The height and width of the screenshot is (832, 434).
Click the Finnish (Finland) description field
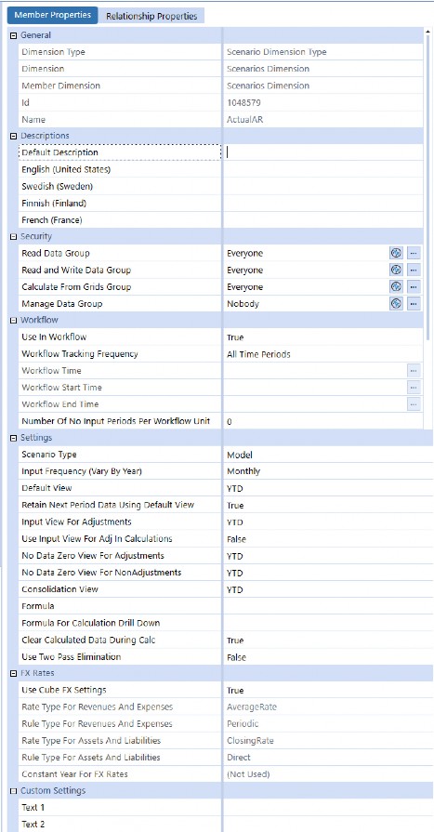tap(322, 204)
